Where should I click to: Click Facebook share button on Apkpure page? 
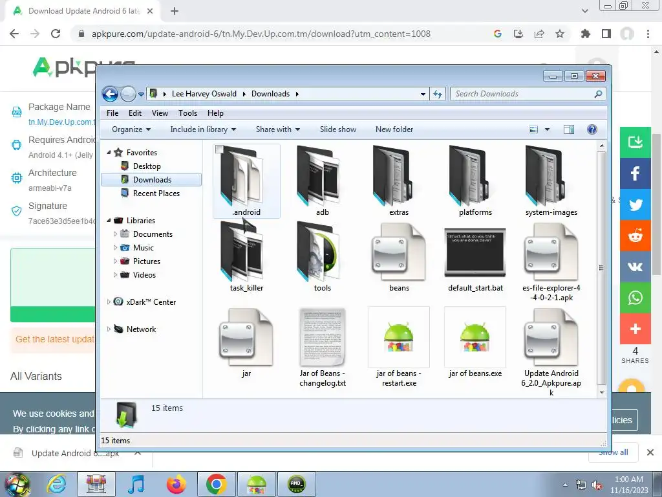point(635,173)
